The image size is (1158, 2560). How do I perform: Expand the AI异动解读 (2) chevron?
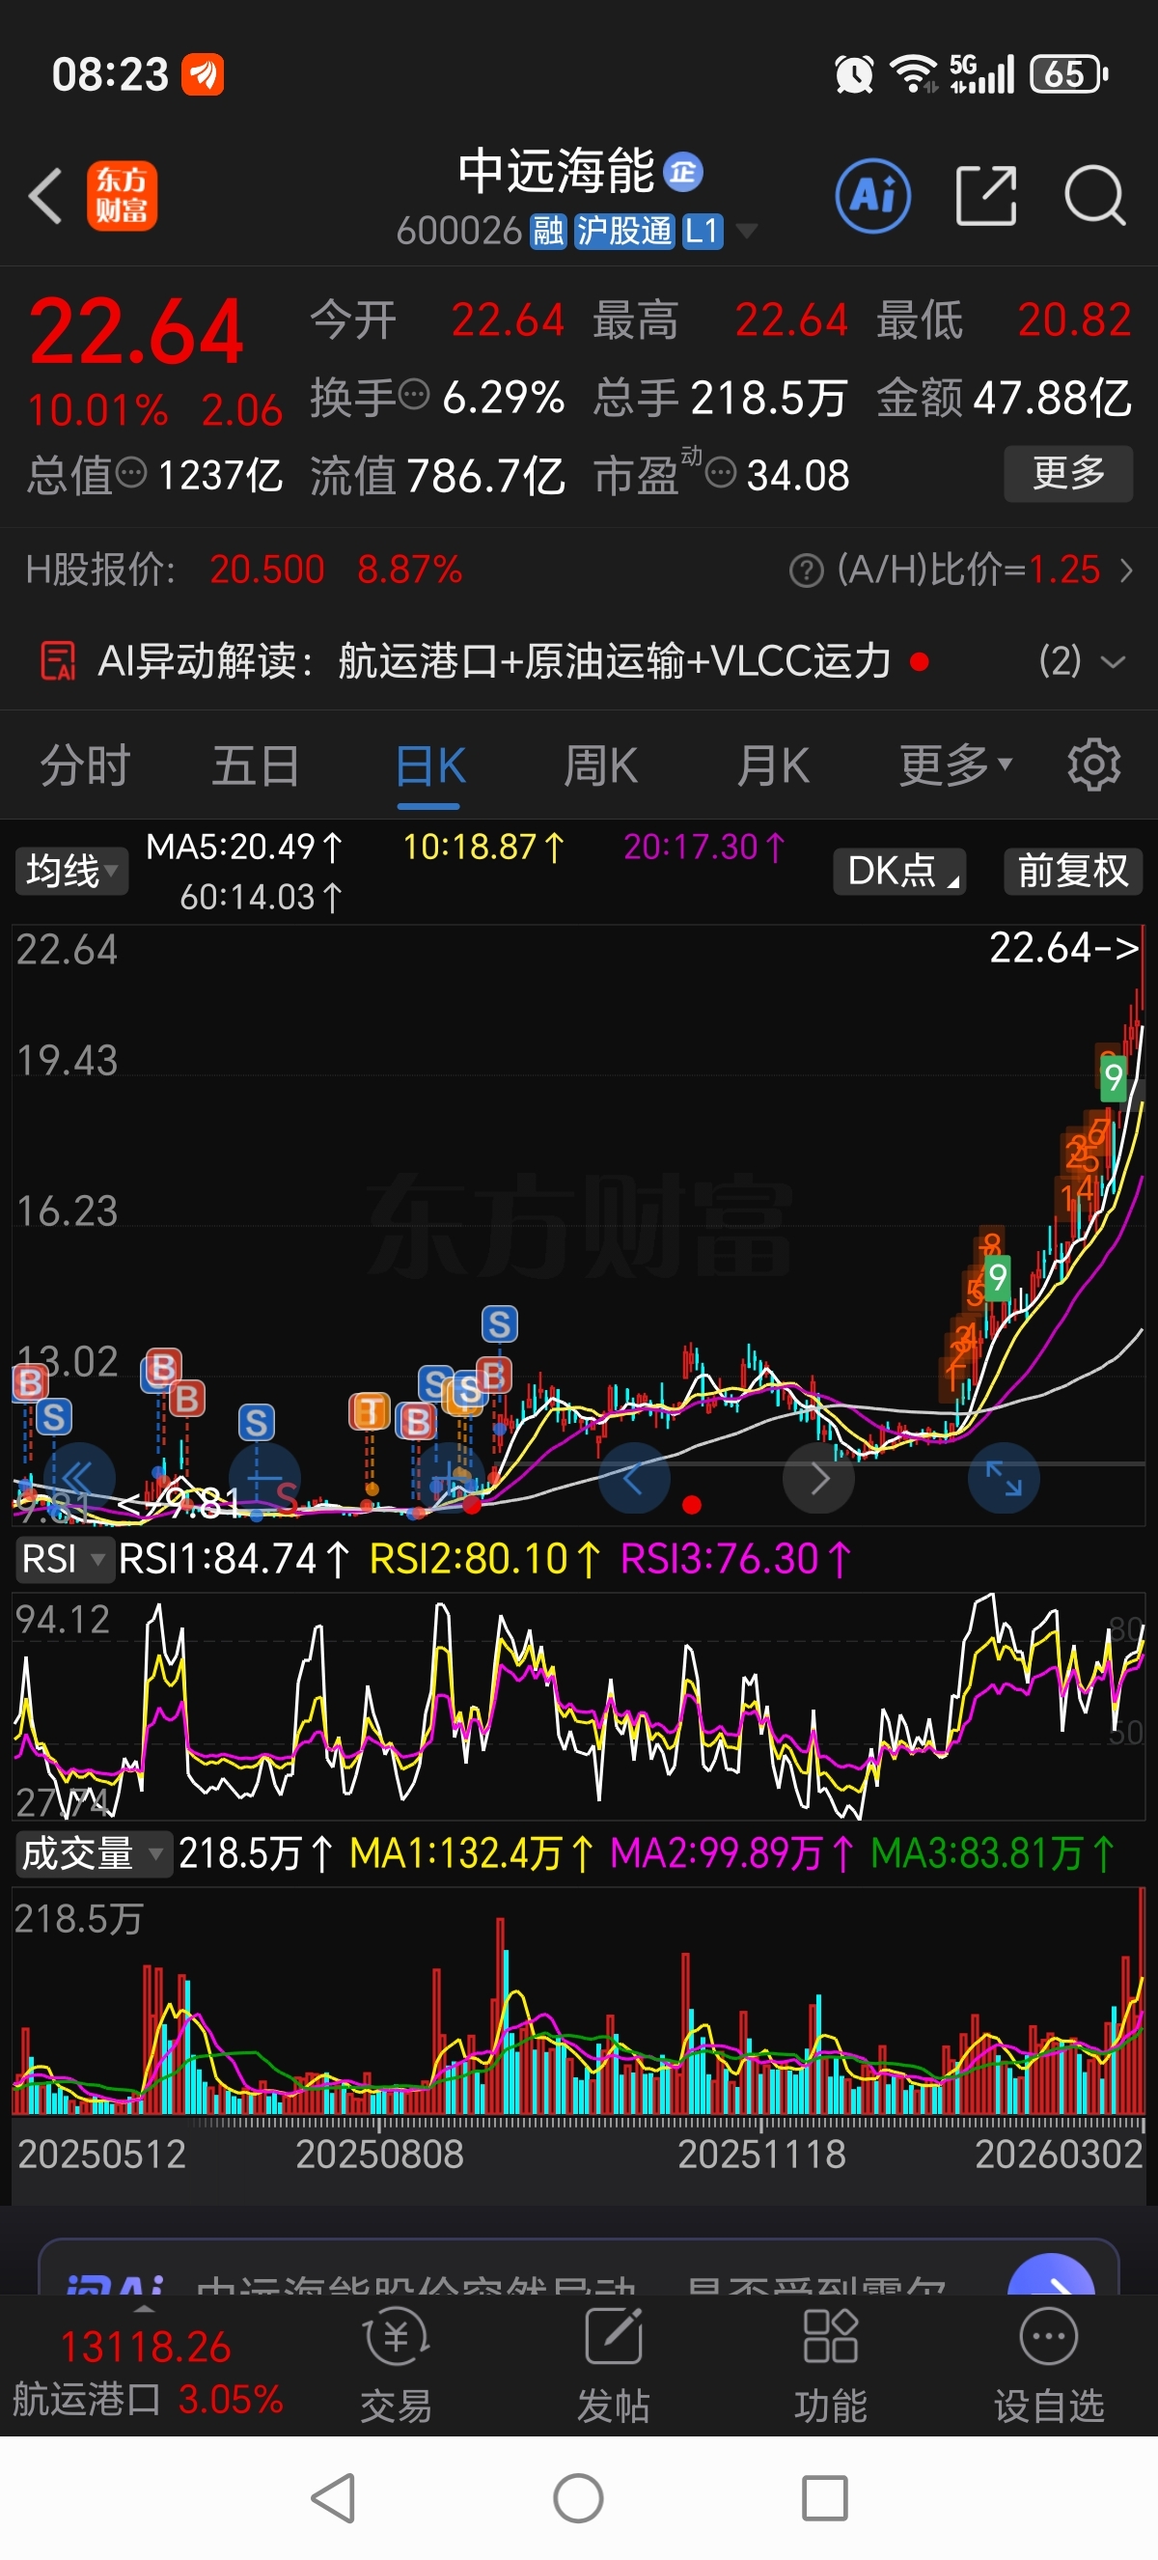pos(1113,661)
